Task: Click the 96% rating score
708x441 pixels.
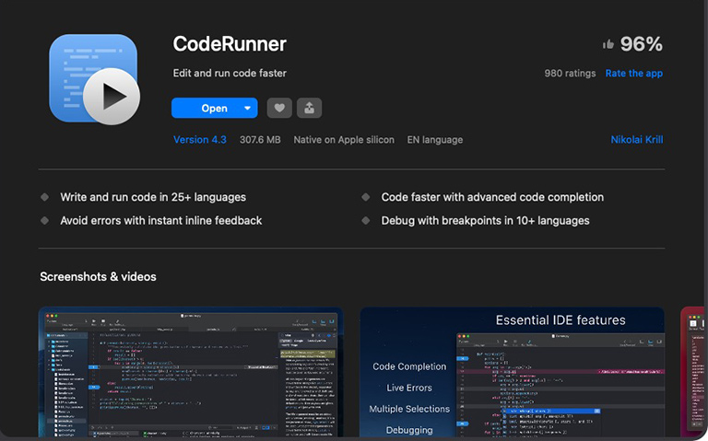Action: tap(641, 44)
